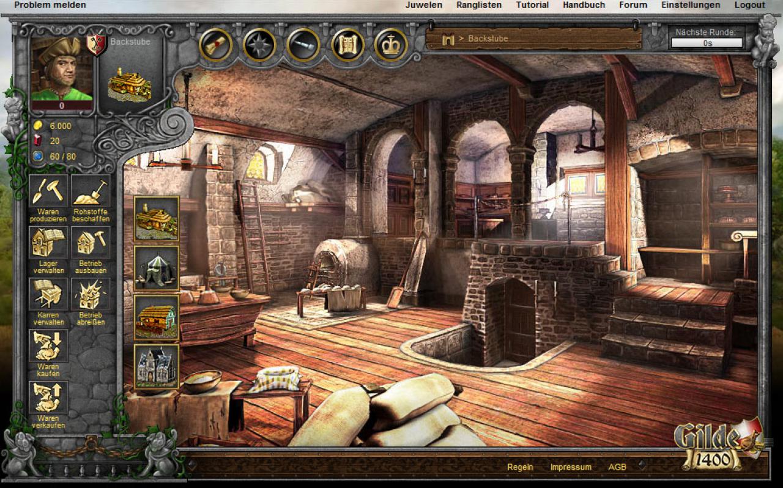Click the gold coin icon beside 6.000
The width and height of the screenshot is (783, 488).
coord(39,126)
